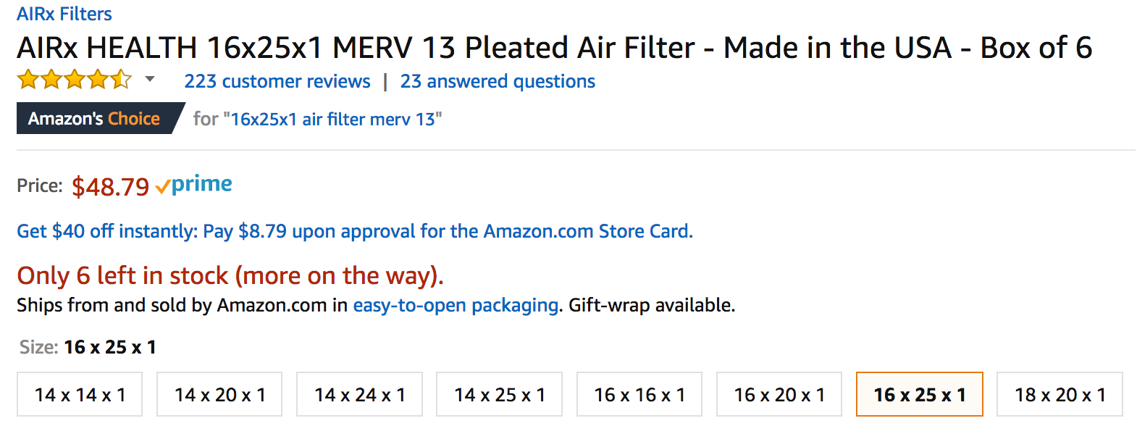This screenshot has width=1137, height=426.
Task: Select size 16 x 16 x 1
Action: pos(639,394)
